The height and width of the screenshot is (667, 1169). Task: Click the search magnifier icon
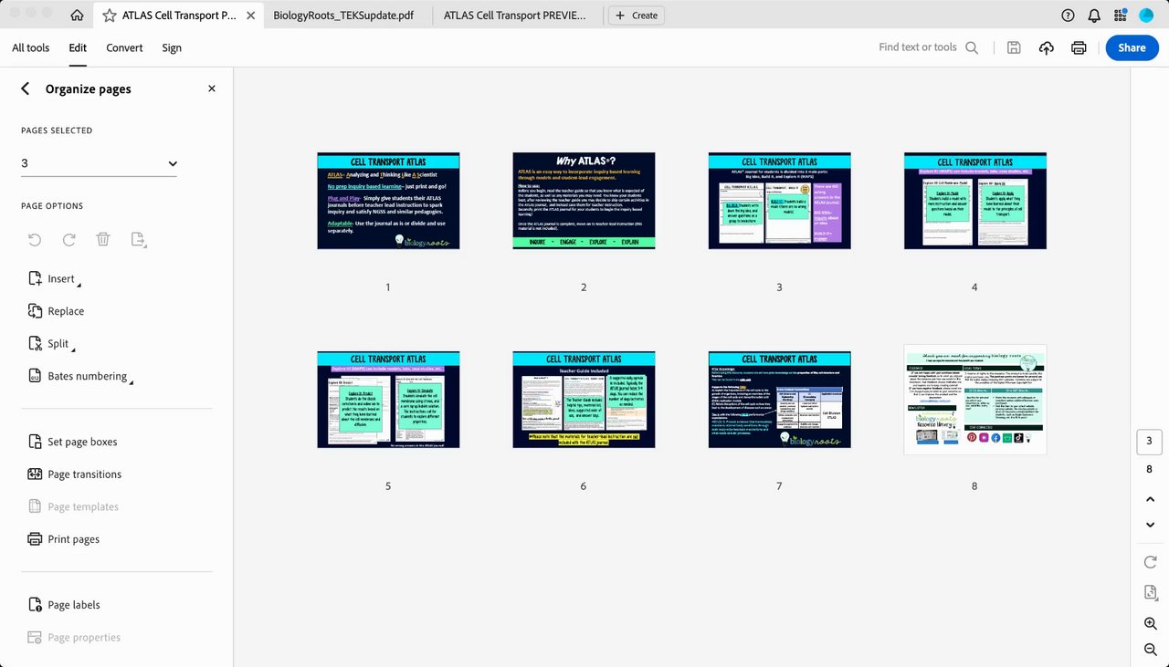[972, 47]
